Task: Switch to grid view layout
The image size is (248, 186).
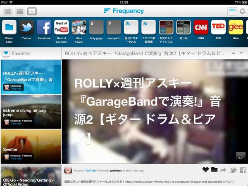Action: (x=20, y=11)
